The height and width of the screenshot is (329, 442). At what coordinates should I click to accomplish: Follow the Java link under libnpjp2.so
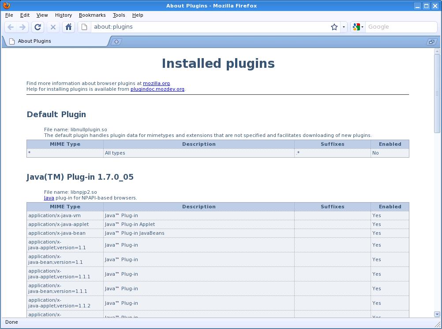click(x=49, y=198)
